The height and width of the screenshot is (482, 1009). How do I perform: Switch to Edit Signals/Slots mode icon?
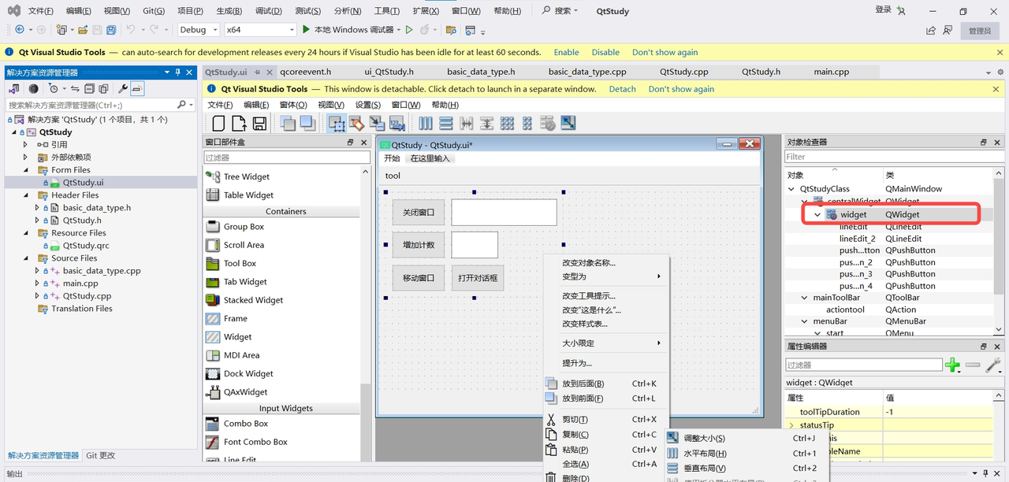[x=356, y=124]
